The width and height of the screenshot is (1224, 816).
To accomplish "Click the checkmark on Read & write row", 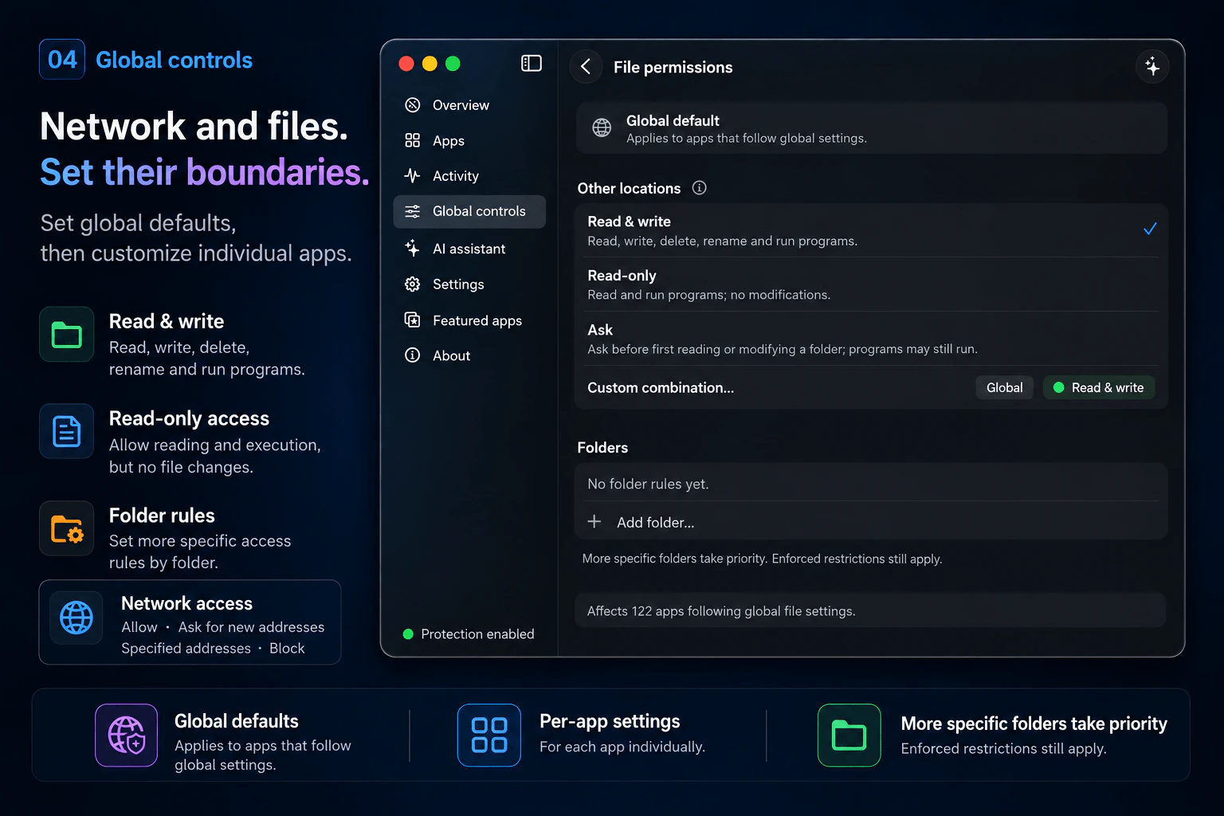I will 1150,229.
